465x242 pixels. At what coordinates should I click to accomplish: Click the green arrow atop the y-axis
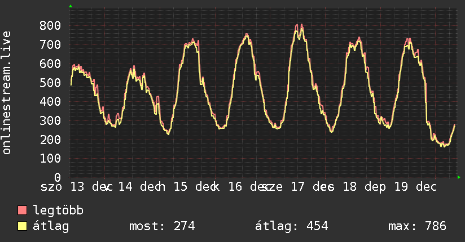pos(71,6)
